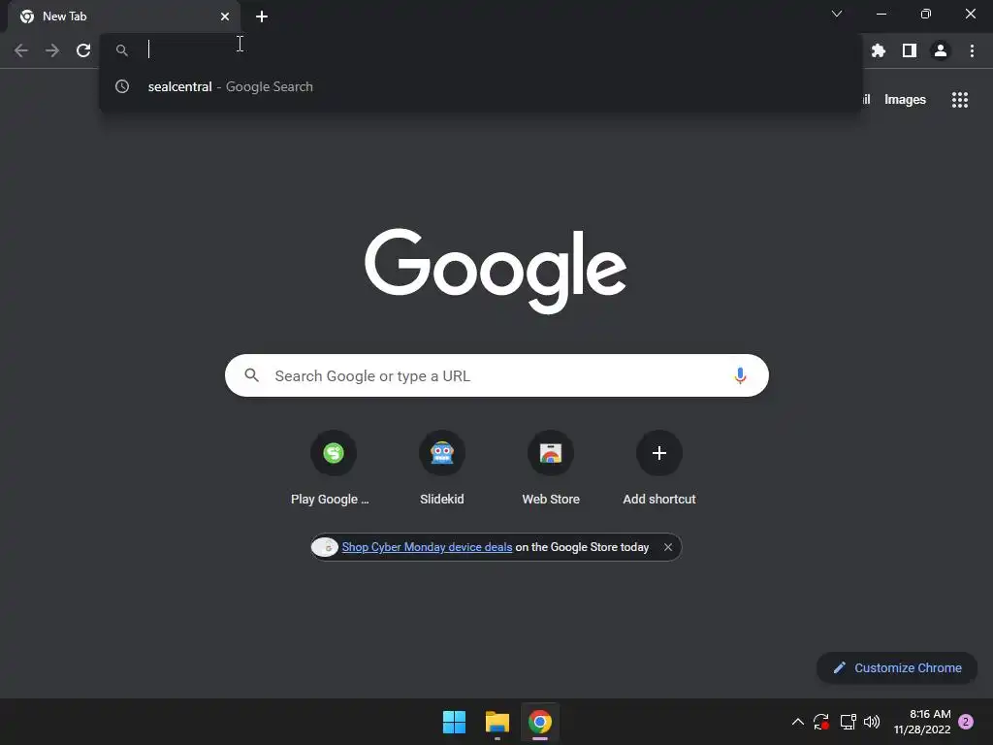Image resolution: width=993 pixels, height=745 pixels.
Task: Open the Extensions puzzle icon
Action: pyautogui.click(x=879, y=50)
